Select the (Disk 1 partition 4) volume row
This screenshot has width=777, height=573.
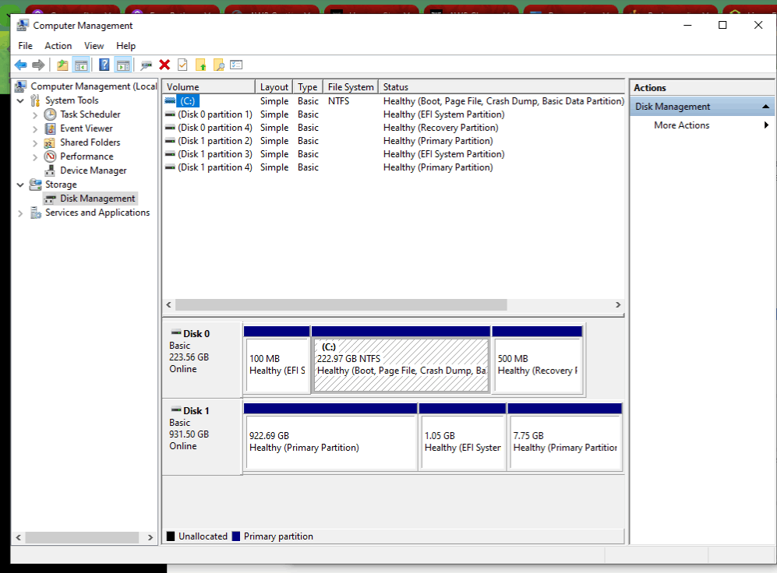(394, 167)
